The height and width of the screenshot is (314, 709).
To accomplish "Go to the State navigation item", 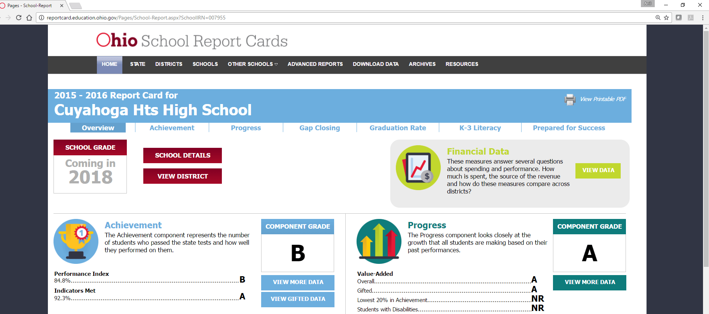I will 138,64.
